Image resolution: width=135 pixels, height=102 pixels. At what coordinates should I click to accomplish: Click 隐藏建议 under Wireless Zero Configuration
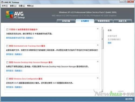pos(18,87)
